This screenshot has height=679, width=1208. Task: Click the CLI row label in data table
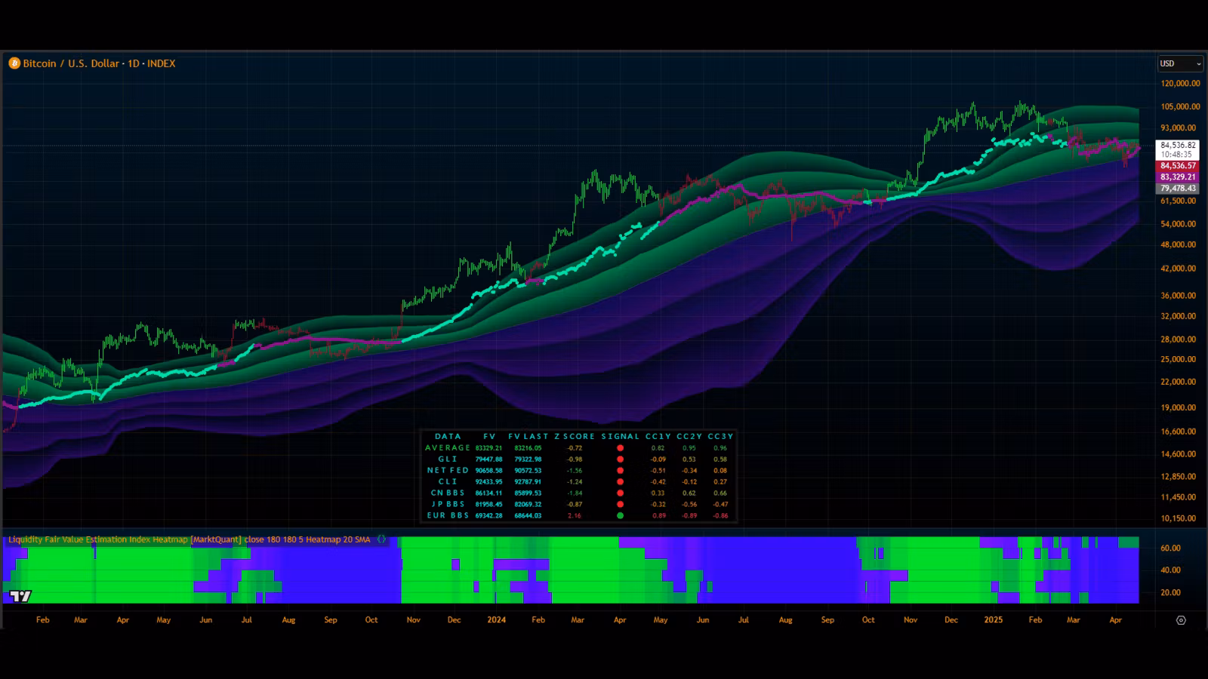[x=448, y=482]
